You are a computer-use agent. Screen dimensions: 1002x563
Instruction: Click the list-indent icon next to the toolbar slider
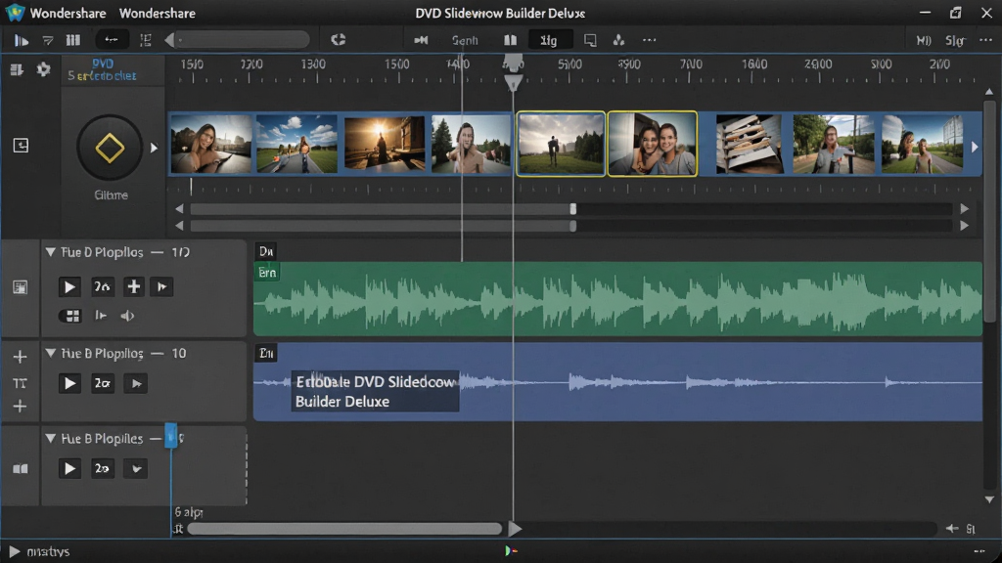146,40
